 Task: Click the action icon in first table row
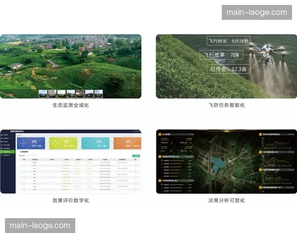click(x=136, y=163)
